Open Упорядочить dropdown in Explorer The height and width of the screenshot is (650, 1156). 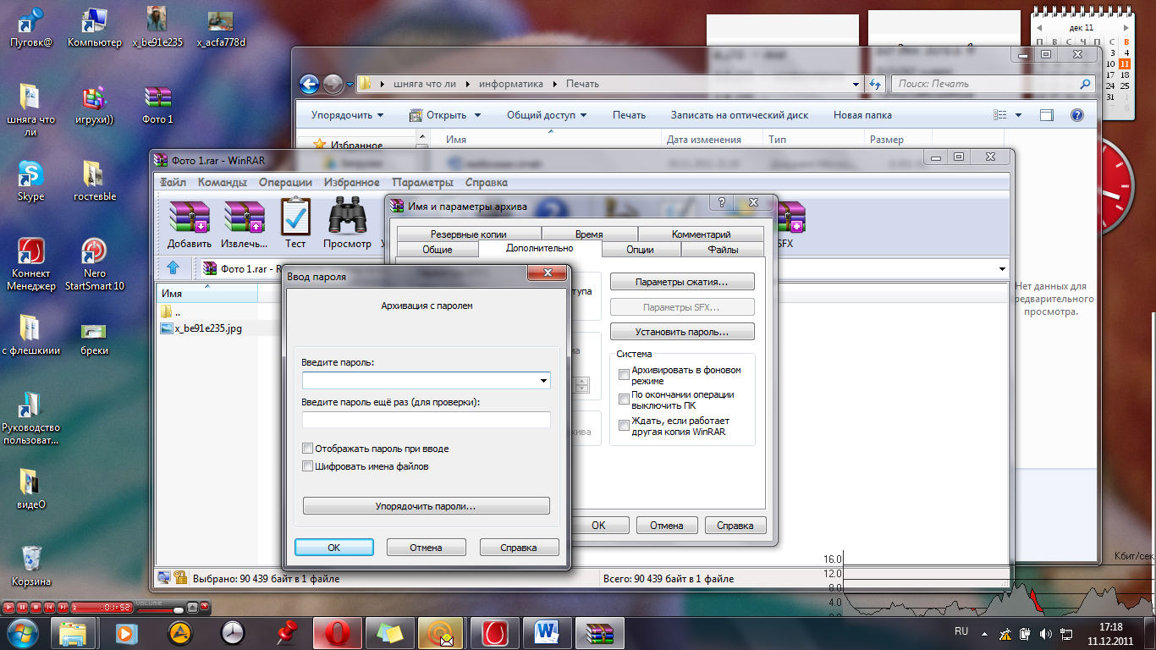point(346,115)
